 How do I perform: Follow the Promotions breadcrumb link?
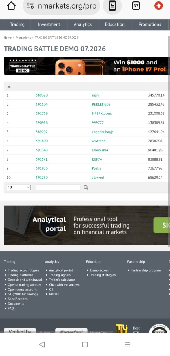(x=23, y=38)
